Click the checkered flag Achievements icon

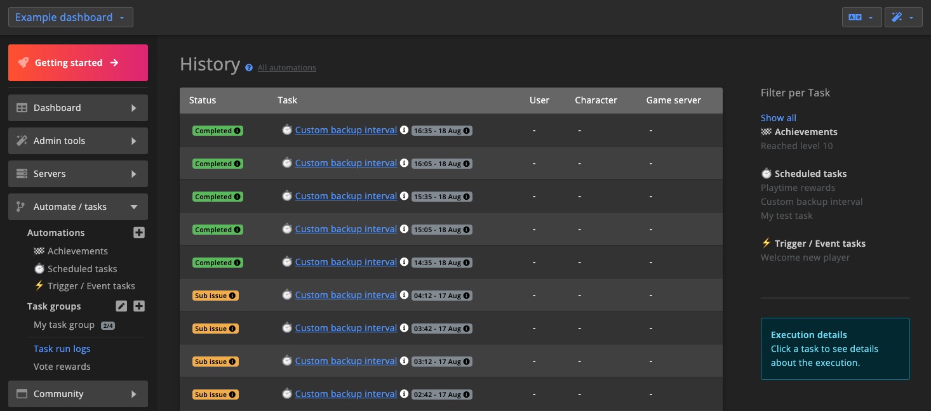coord(39,251)
